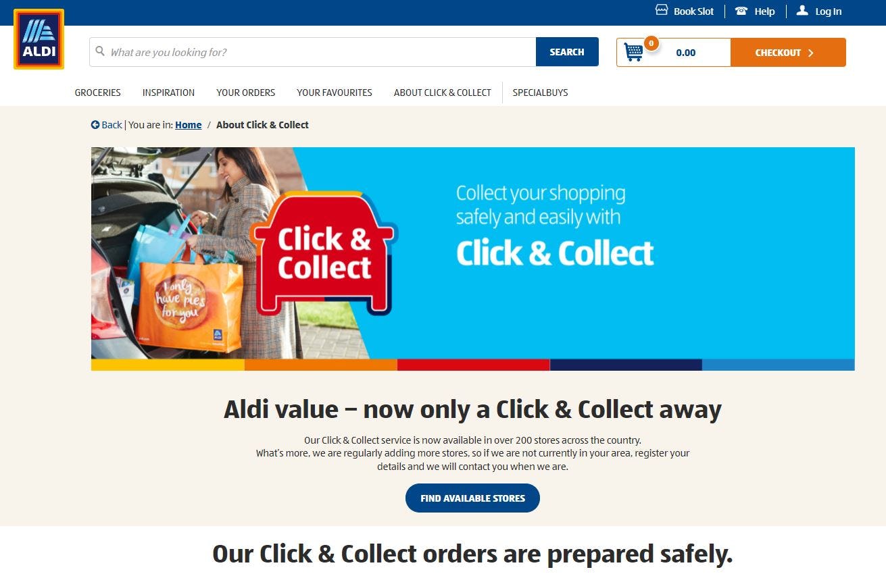
Task: Open the Inspiration menu
Action: 168,93
